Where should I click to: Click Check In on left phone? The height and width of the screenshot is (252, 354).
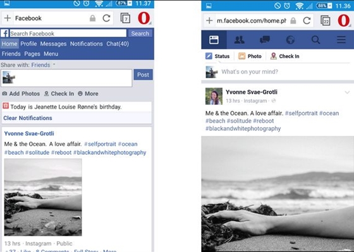click(59, 93)
